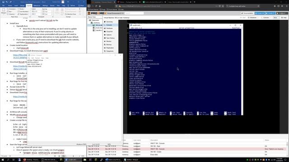Click the browser search box

(x=243, y=6)
